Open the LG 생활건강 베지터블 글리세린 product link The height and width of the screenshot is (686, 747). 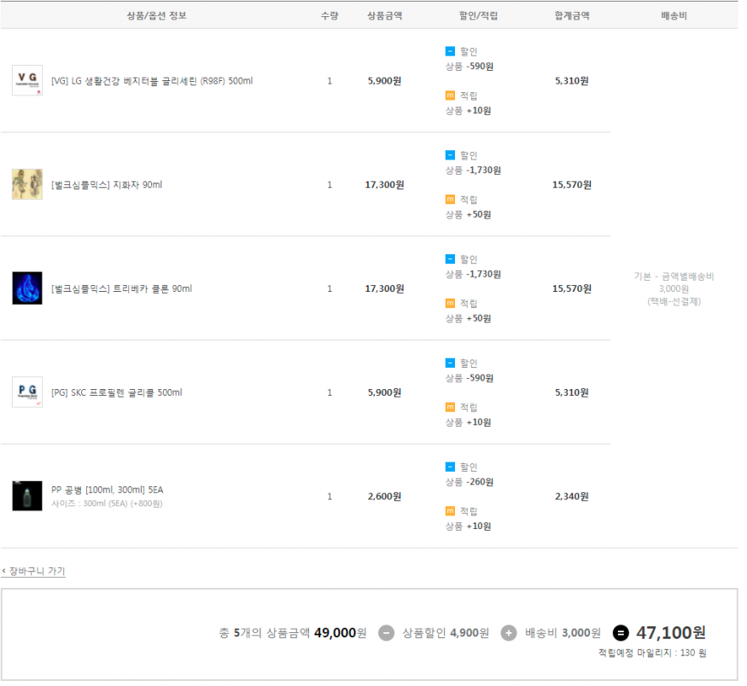[x=152, y=81]
